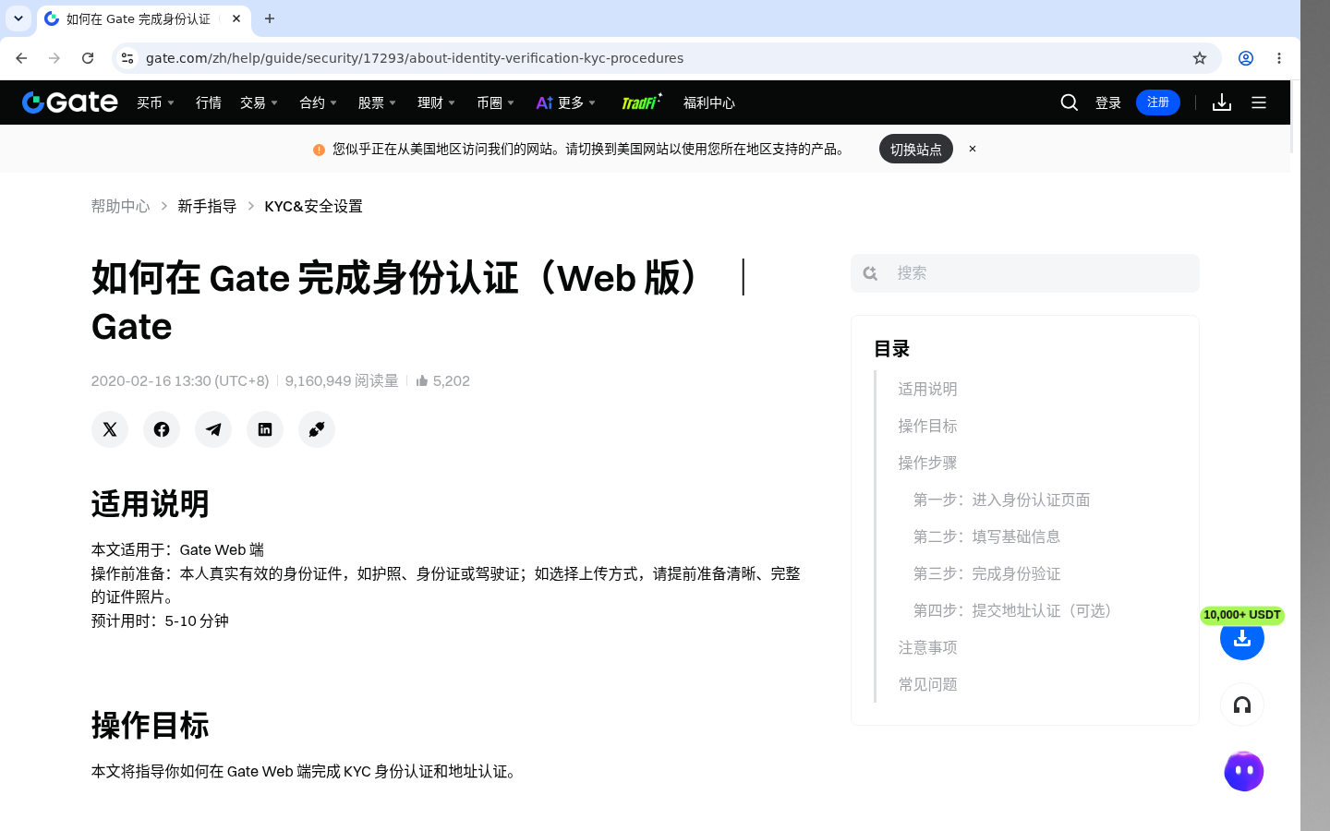
Task: Open the browser profile icon
Action: click(x=1246, y=58)
